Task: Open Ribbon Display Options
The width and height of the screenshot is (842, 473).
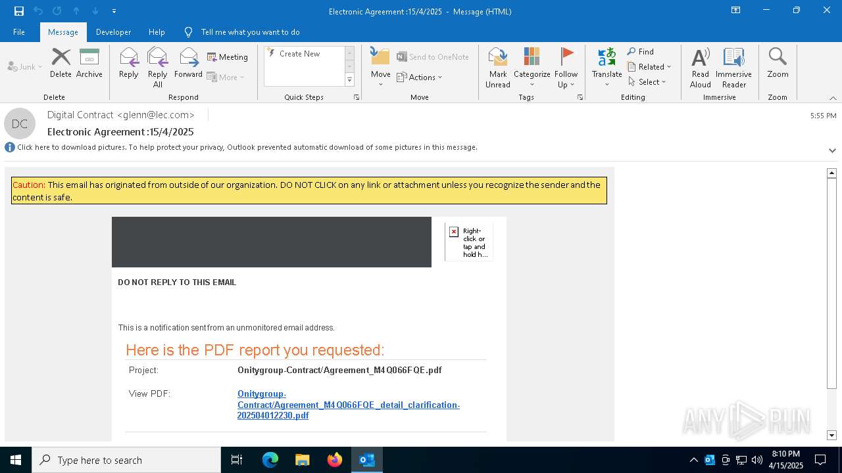Action: pyautogui.click(x=736, y=11)
